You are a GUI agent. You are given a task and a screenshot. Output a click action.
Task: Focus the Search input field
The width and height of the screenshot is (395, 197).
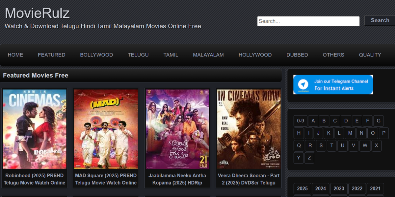point(308,21)
